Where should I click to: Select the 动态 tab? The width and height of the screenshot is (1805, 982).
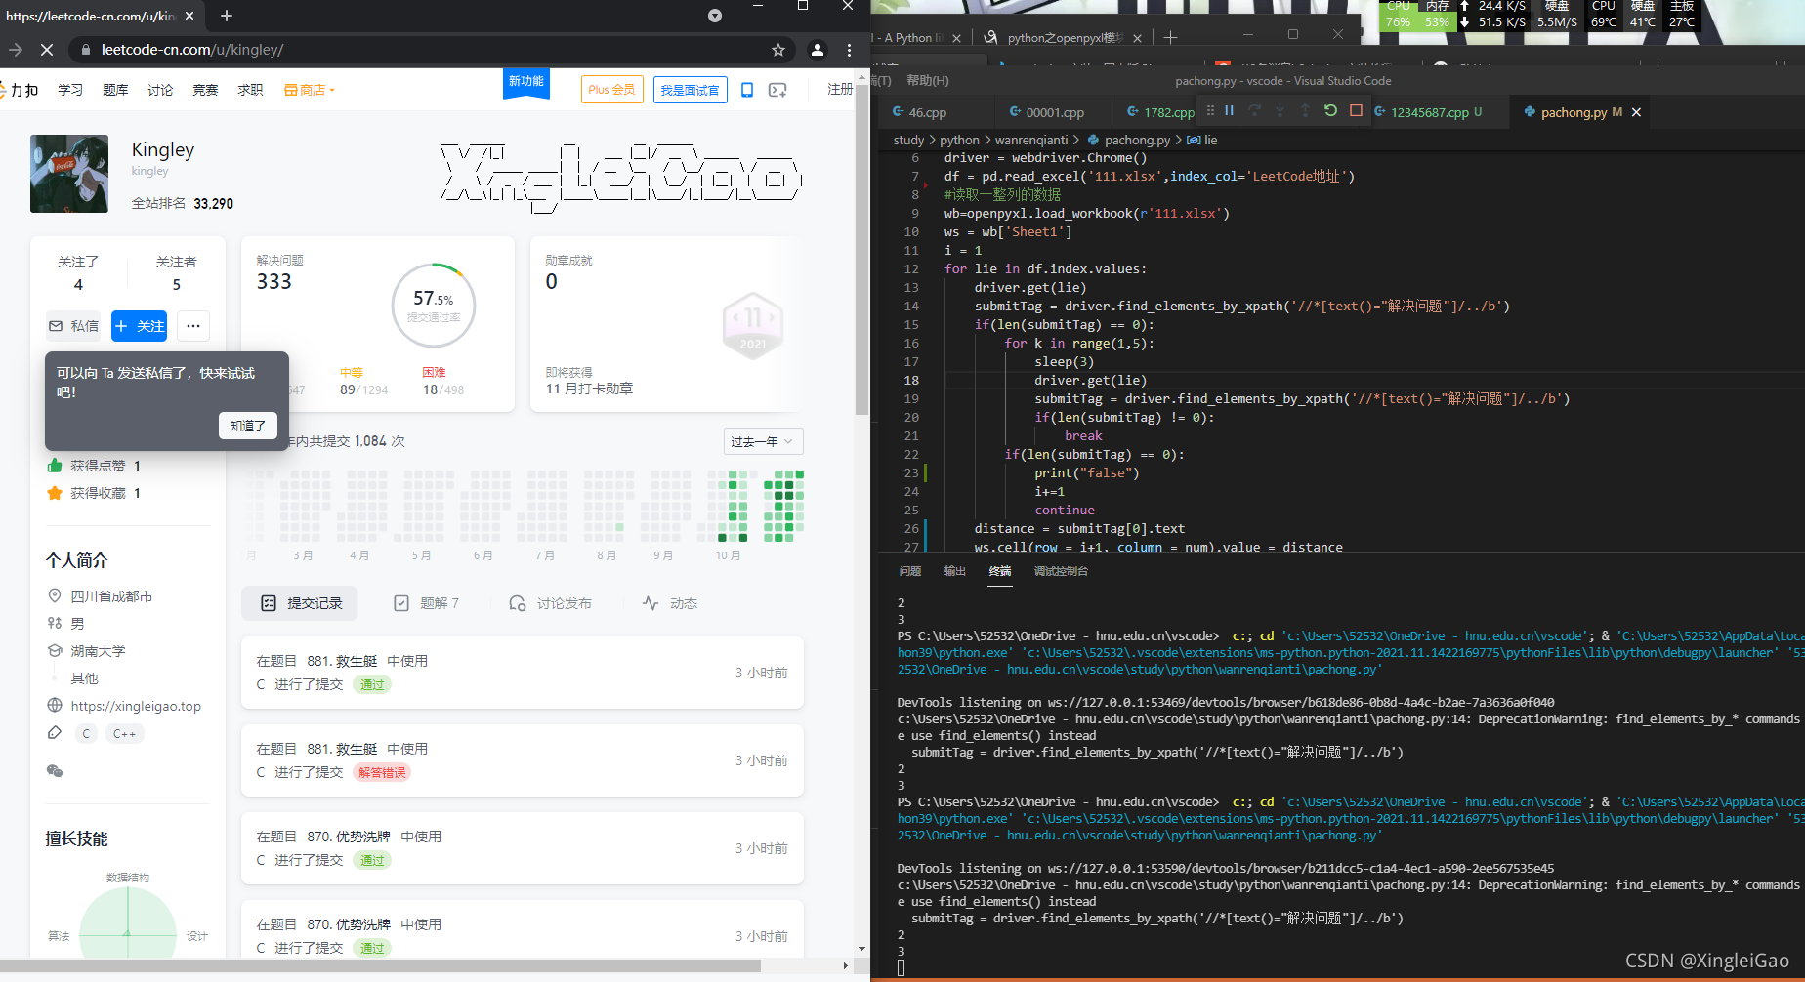pyautogui.click(x=670, y=603)
